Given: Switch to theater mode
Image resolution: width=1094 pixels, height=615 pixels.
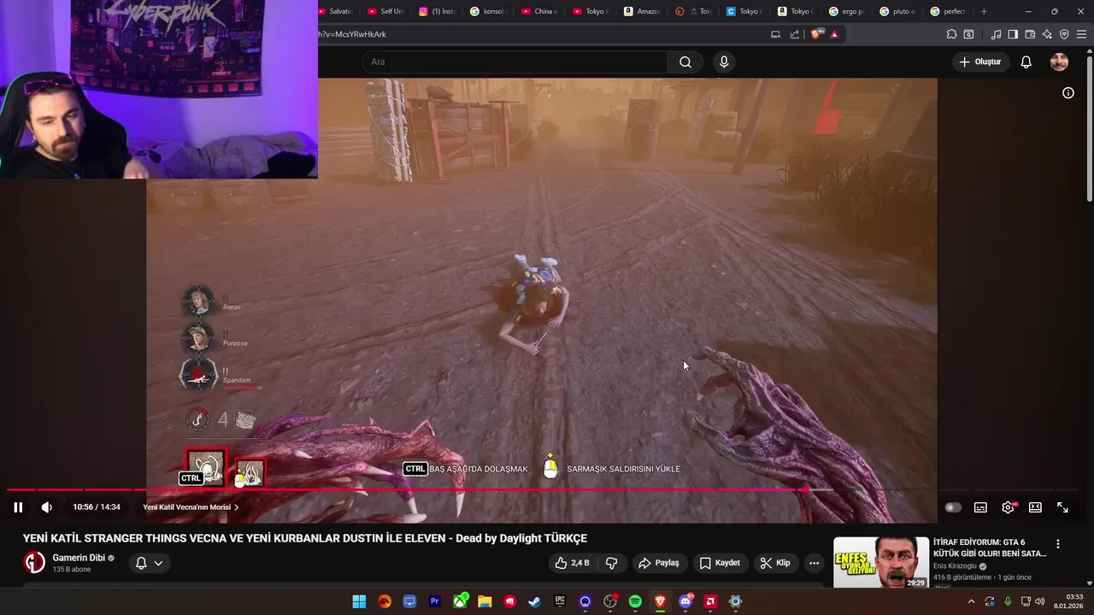Looking at the screenshot, I should pyautogui.click(x=1035, y=507).
